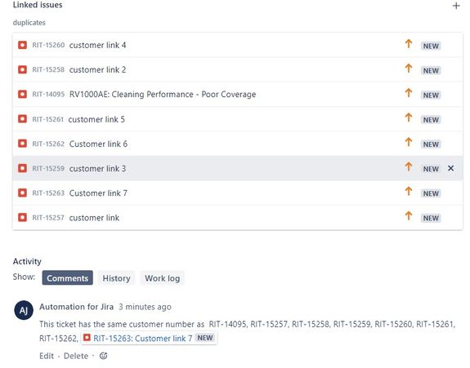The image size is (470, 368).
Task: Click priority arrow on customer link 5 row
Action: 409,117
